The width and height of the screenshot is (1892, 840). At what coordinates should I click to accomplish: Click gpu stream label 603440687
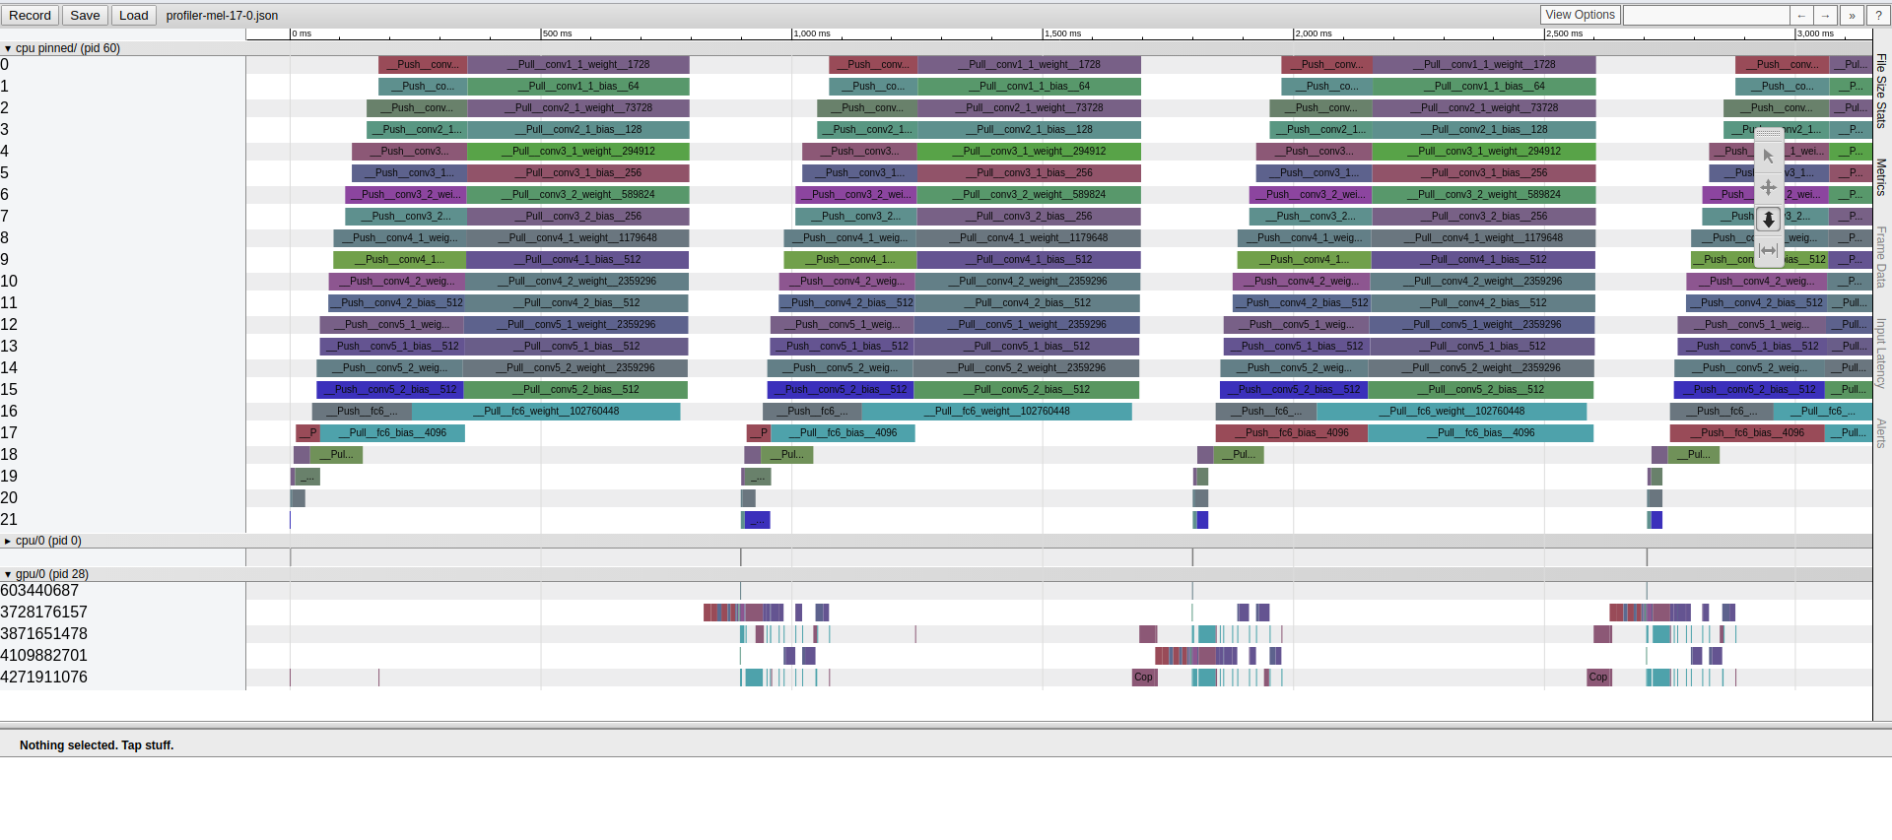point(39,591)
